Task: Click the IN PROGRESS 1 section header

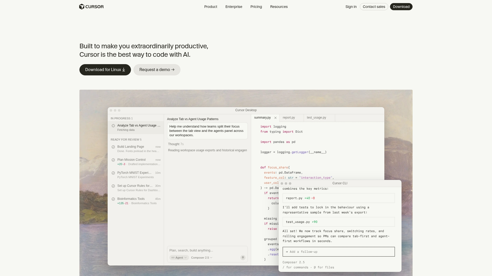Action: (122, 118)
